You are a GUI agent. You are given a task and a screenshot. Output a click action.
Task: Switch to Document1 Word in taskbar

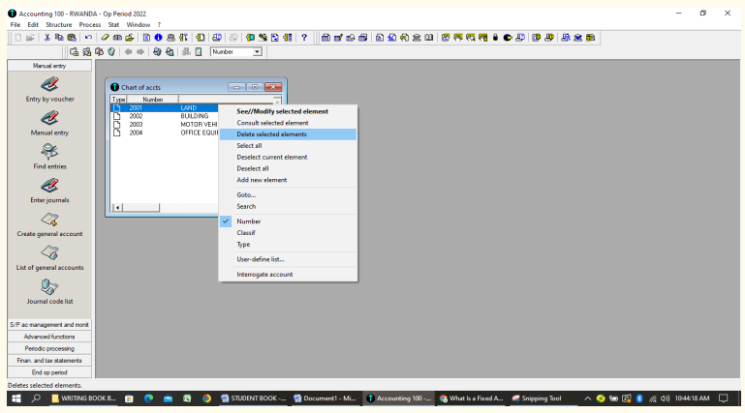(x=325, y=398)
